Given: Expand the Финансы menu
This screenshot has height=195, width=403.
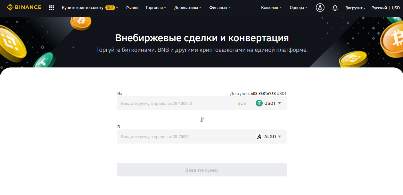Looking at the screenshot, I should pos(220,8).
